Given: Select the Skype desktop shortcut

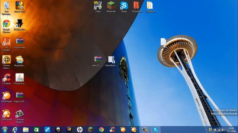Looking at the screenshot, I should [124, 7].
